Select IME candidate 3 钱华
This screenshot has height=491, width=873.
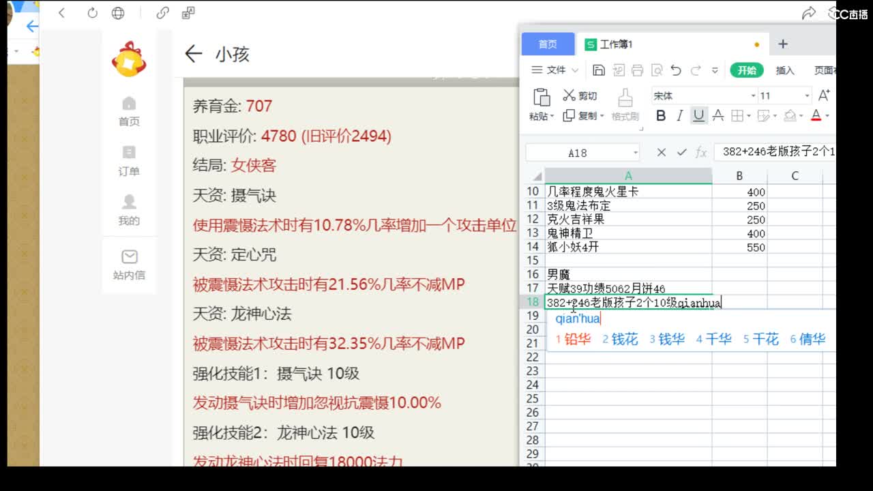point(667,339)
